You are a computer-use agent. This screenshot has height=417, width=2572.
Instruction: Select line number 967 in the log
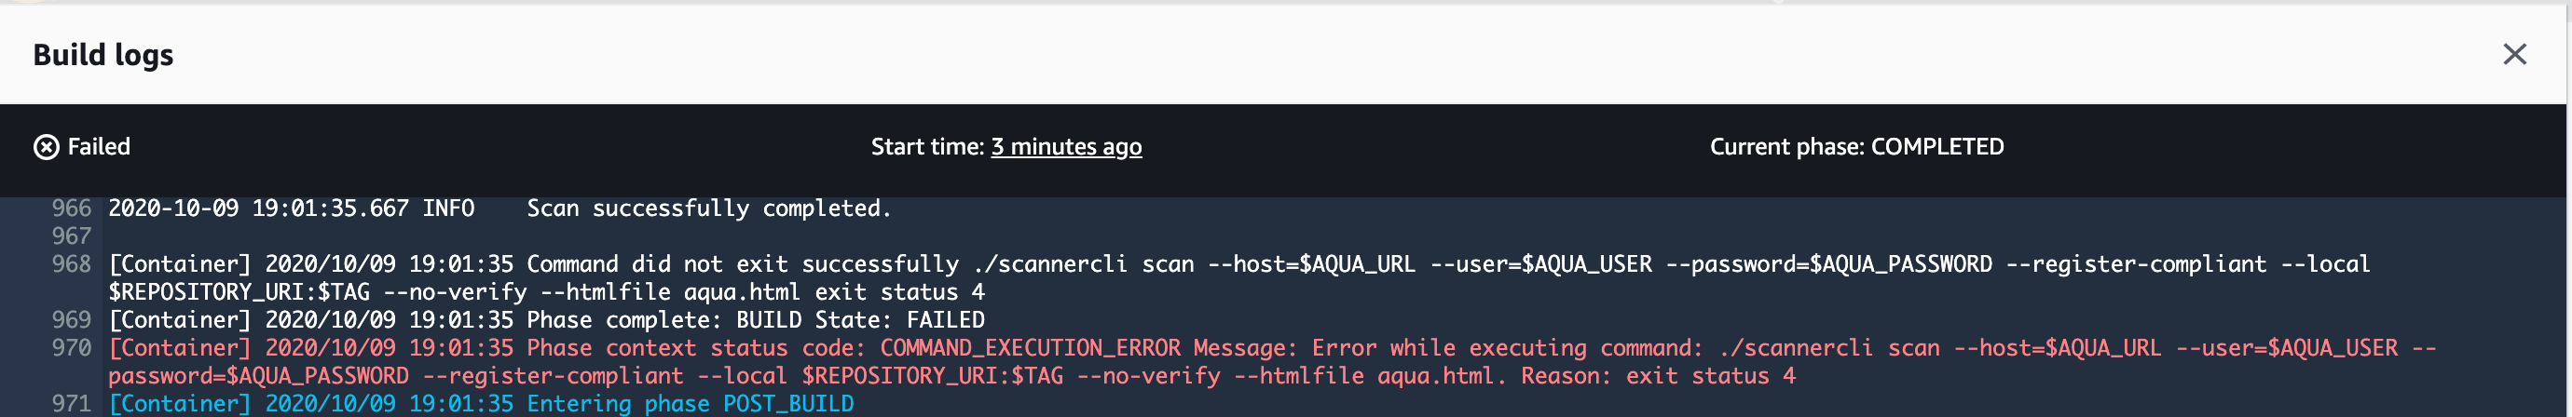[71, 236]
